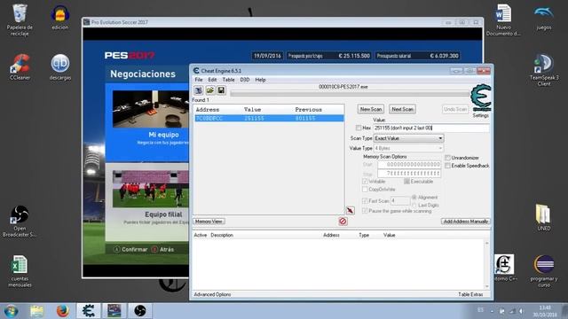Toggle the Hex checkbox
568x319 pixels.
[359, 128]
